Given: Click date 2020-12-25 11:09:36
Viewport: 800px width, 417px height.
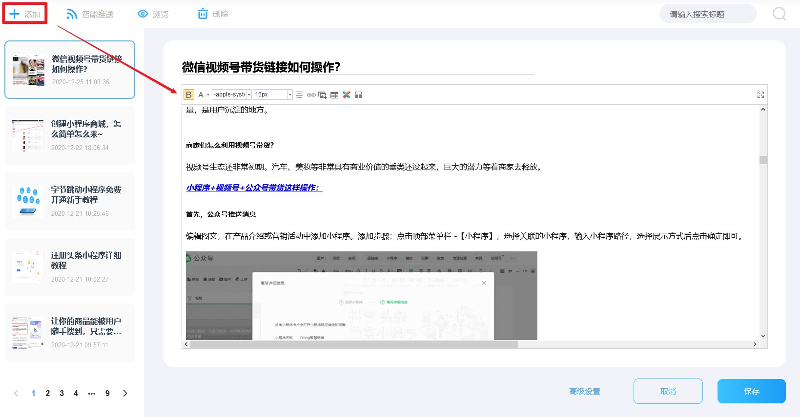Looking at the screenshot, I should coord(81,82).
